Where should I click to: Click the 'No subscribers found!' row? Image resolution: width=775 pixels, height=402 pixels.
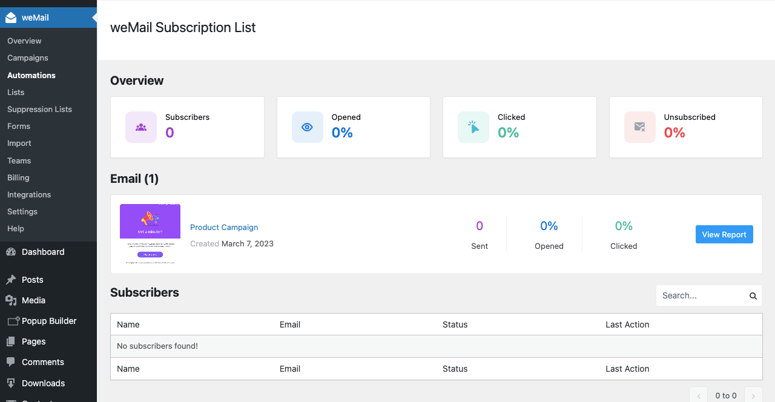click(x=436, y=346)
